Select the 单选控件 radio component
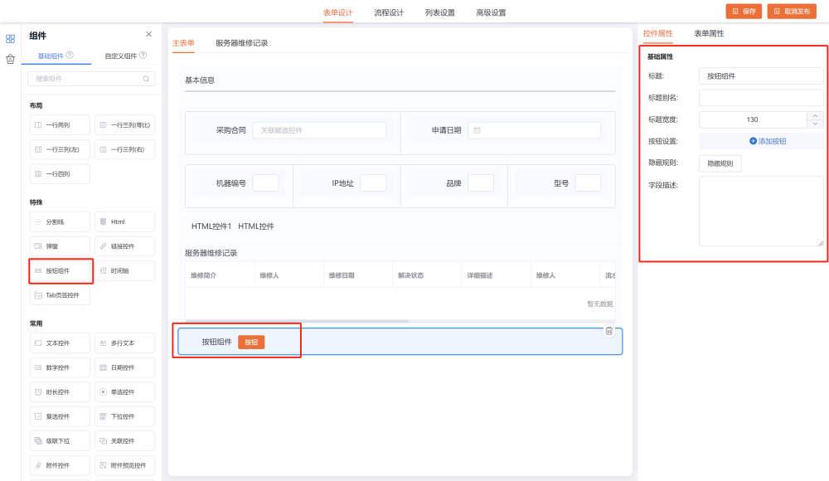The height and width of the screenshot is (481, 829). point(124,392)
